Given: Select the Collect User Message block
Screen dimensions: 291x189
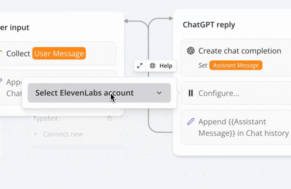Looking at the screenshot, I should (58, 53).
